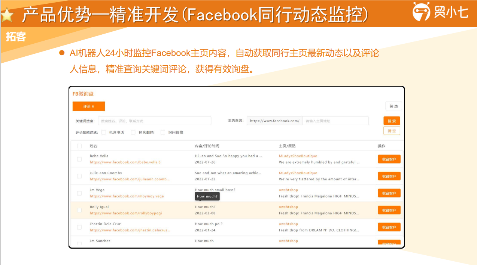
Task: Click 收藏客户 for Jm Vega
Action: (389, 193)
